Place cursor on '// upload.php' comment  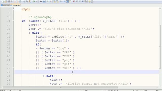[40, 17]
